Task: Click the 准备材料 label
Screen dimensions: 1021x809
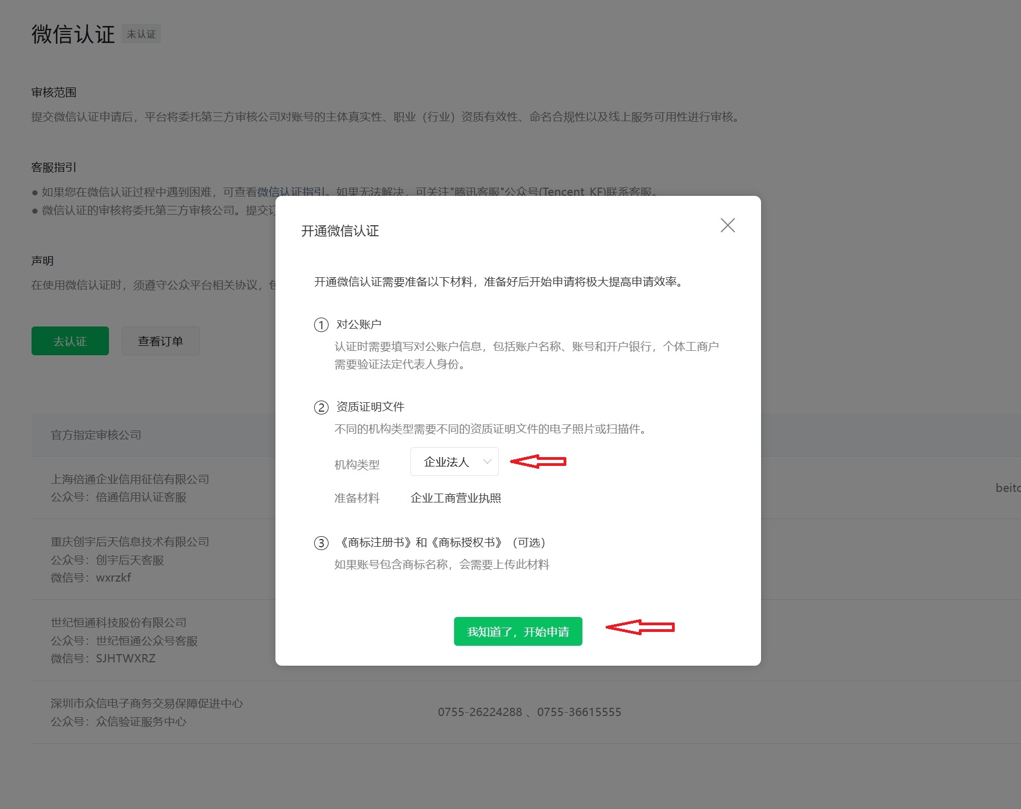Action: click(357, 498)
